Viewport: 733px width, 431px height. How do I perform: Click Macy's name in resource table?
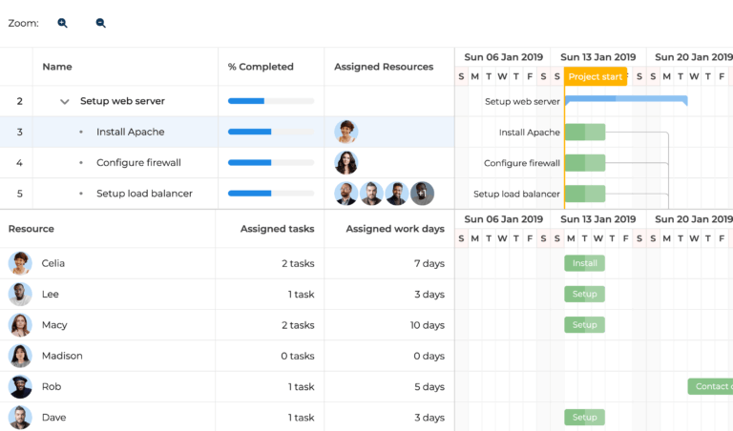(54, 325)
